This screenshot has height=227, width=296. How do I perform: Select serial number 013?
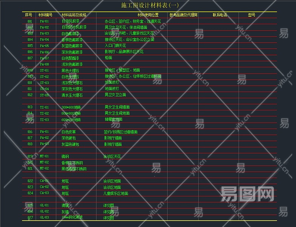tap(30, 107)
